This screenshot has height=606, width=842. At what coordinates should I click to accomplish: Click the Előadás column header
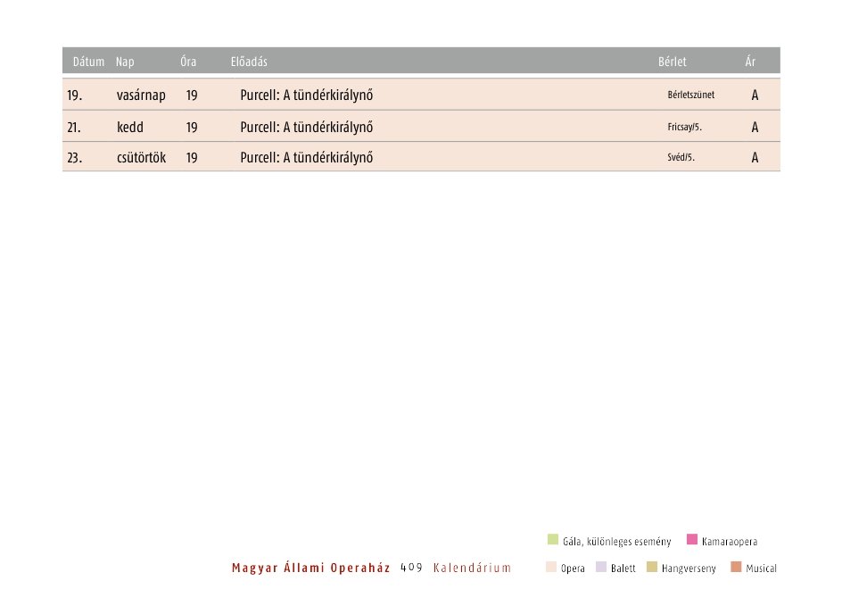point(249,62)
